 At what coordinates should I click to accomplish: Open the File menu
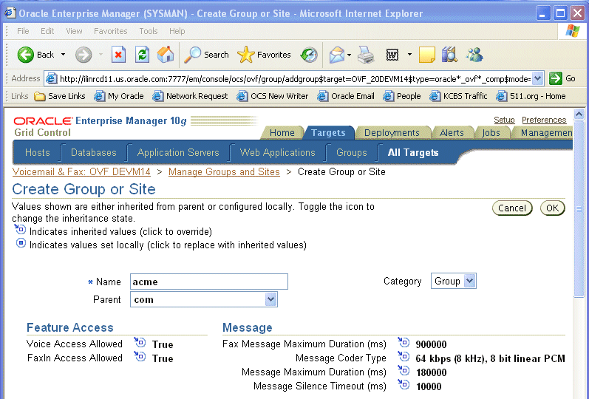[23, 31]
